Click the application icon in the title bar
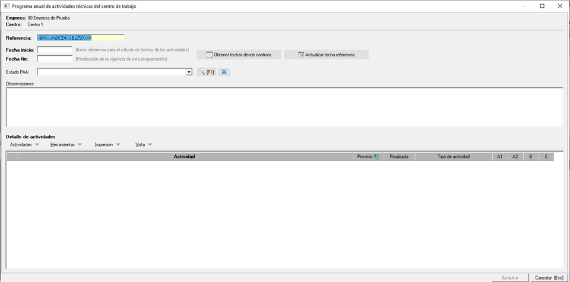Viewport: 570px width, 282px height. tap(7, 6)
